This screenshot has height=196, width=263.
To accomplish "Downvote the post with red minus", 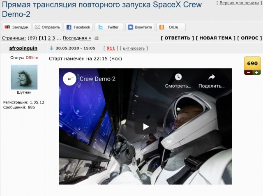I will [x=248, y=73].
